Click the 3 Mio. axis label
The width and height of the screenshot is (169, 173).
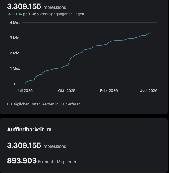[15, 38]
